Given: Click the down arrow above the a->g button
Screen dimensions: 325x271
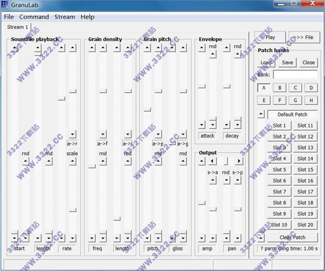Looking at the screenshot, I should click(183, 134).
